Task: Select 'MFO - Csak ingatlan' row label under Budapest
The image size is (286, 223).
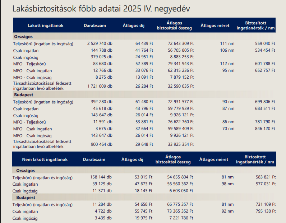Action: 32,129
